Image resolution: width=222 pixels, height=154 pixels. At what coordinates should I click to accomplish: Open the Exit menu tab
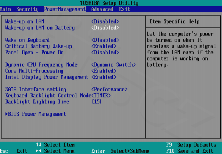(124, 10)
